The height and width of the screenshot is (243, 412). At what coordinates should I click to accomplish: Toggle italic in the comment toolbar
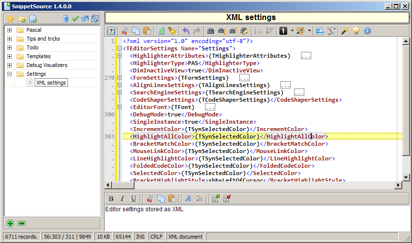(x=122, y=199)
